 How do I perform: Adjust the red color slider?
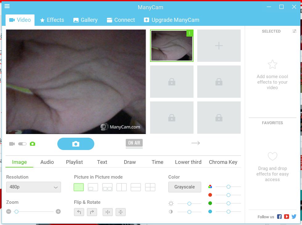tap(228, 195)
